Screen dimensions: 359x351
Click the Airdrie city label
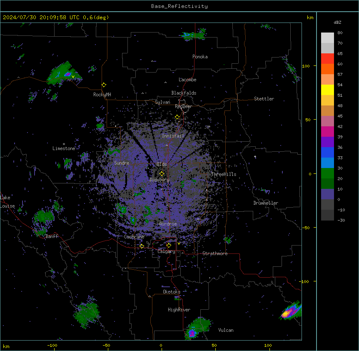[168, 224]
